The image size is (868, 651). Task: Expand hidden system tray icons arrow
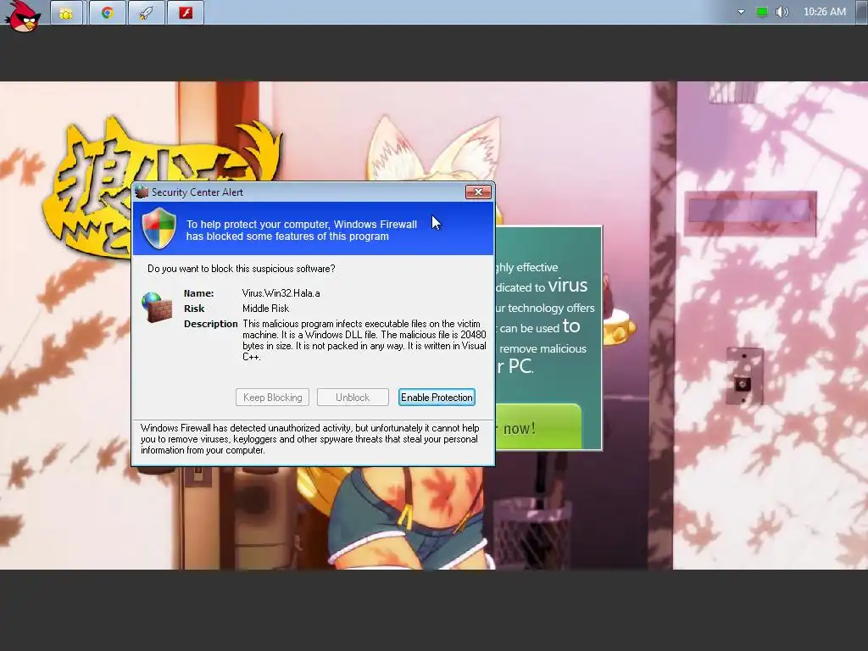(741, 12)
